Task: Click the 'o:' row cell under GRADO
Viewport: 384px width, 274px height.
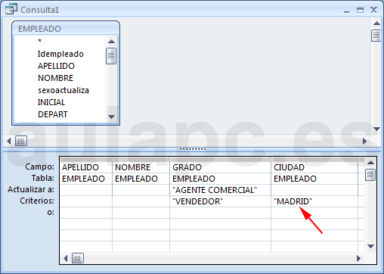Action: tap(221, 213)
